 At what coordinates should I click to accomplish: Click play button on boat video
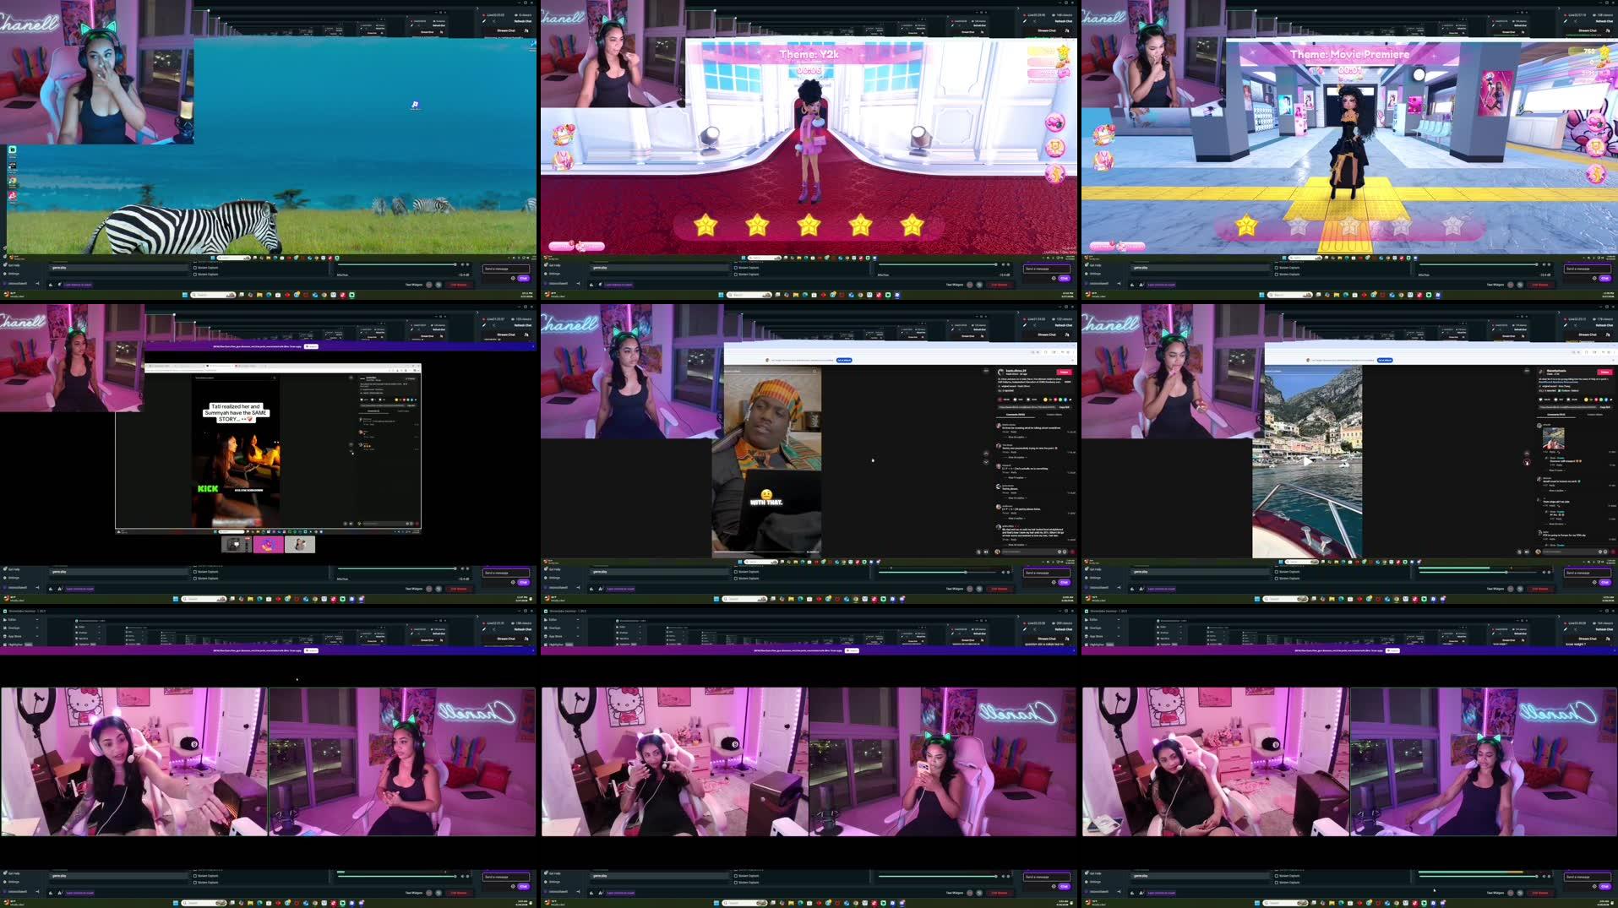pos(1307,461)
